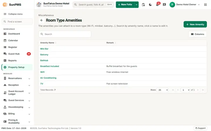Expand the Reception module
211x131 pixels.
(17, 85)
